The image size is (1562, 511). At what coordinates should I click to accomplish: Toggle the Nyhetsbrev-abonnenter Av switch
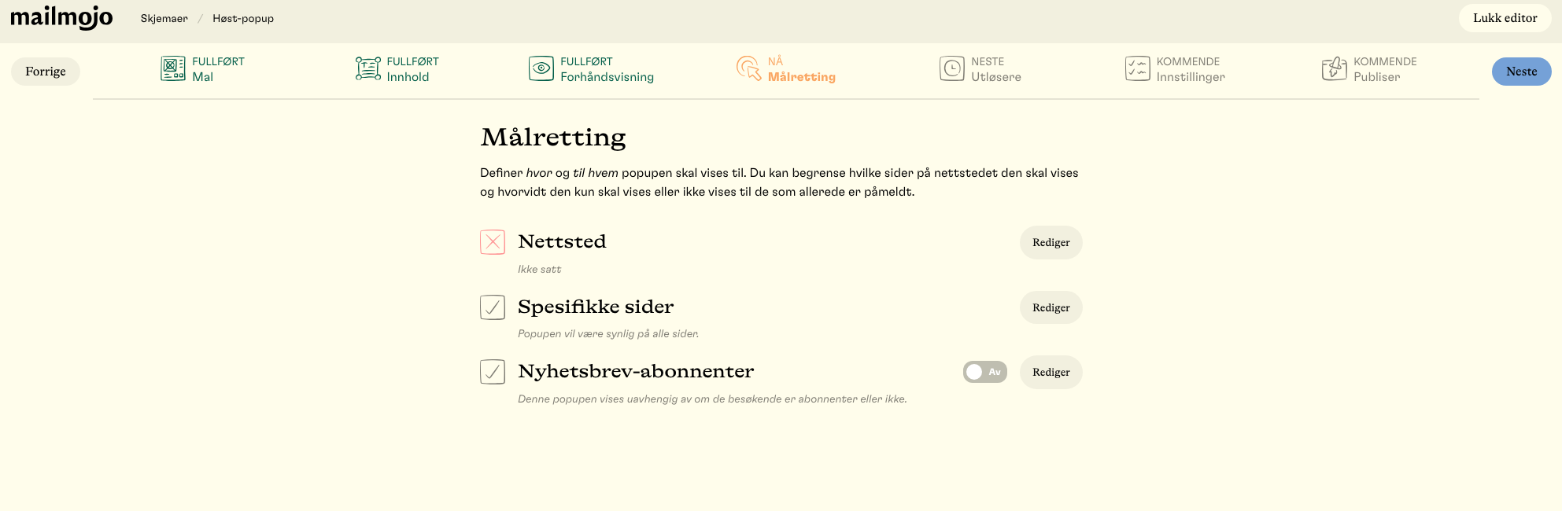(985, 372)
